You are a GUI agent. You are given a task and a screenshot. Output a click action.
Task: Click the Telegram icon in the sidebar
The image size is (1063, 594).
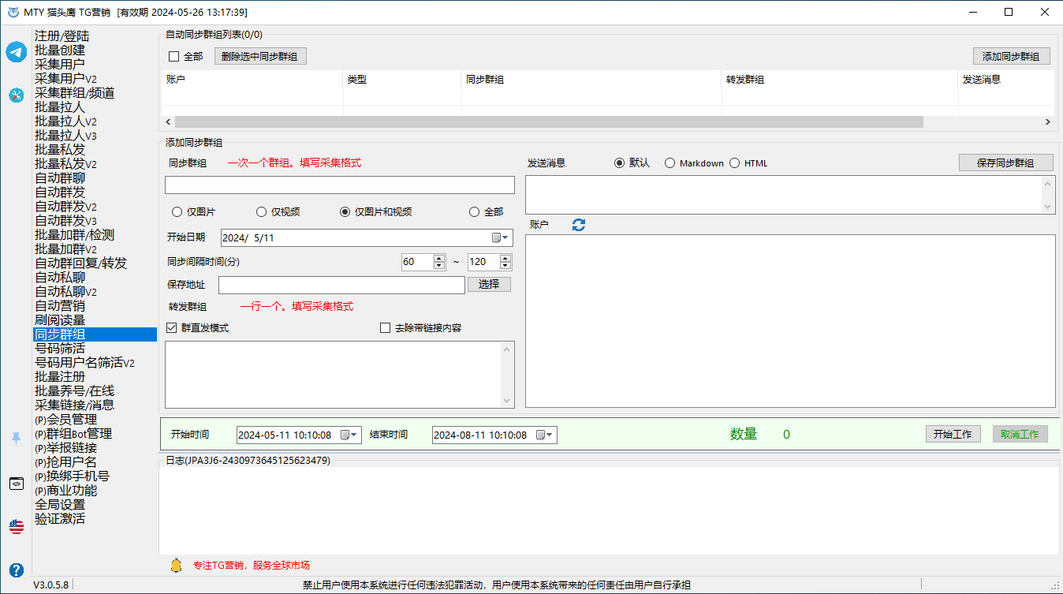click(x=17, y=52)
